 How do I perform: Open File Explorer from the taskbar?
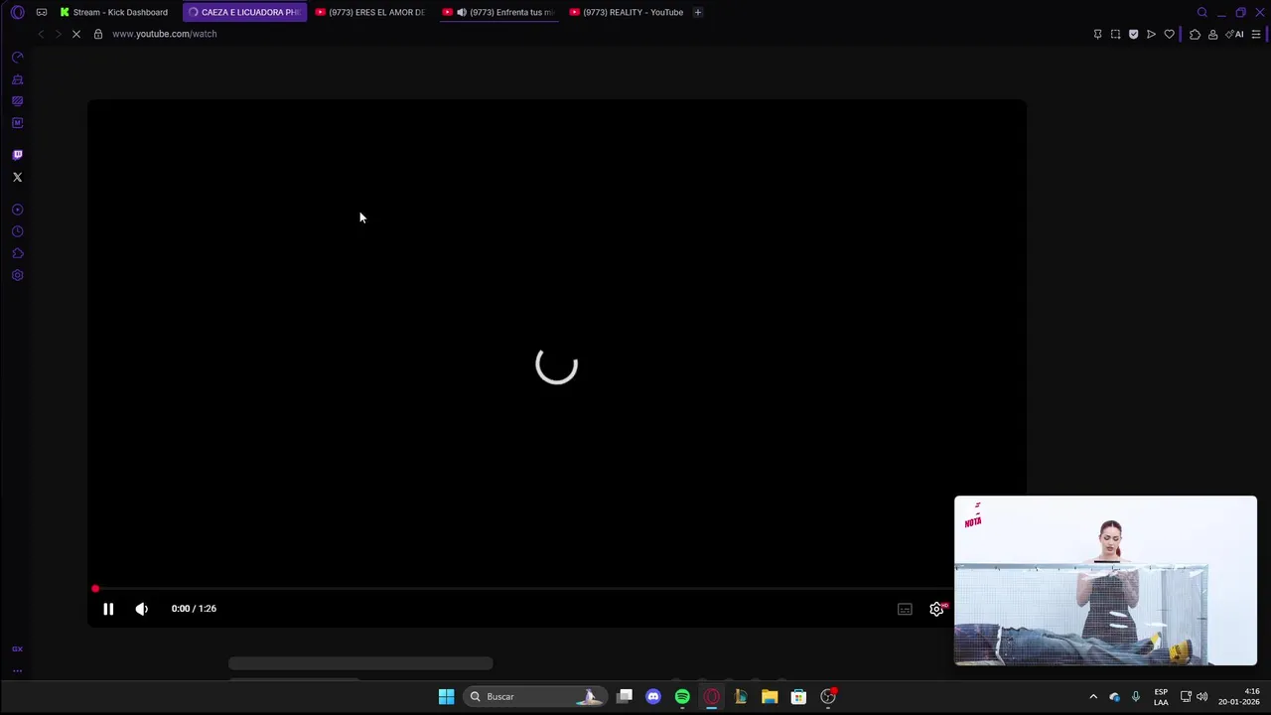pos(770,696)
